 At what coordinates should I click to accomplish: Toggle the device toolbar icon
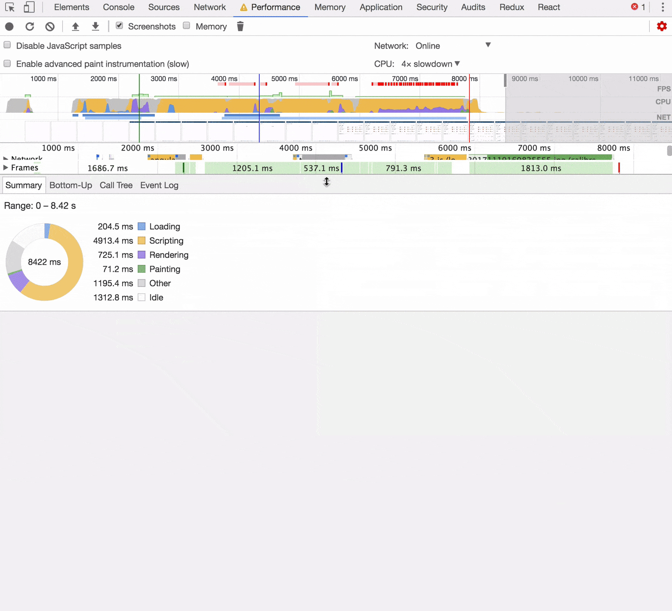[28, 7]
